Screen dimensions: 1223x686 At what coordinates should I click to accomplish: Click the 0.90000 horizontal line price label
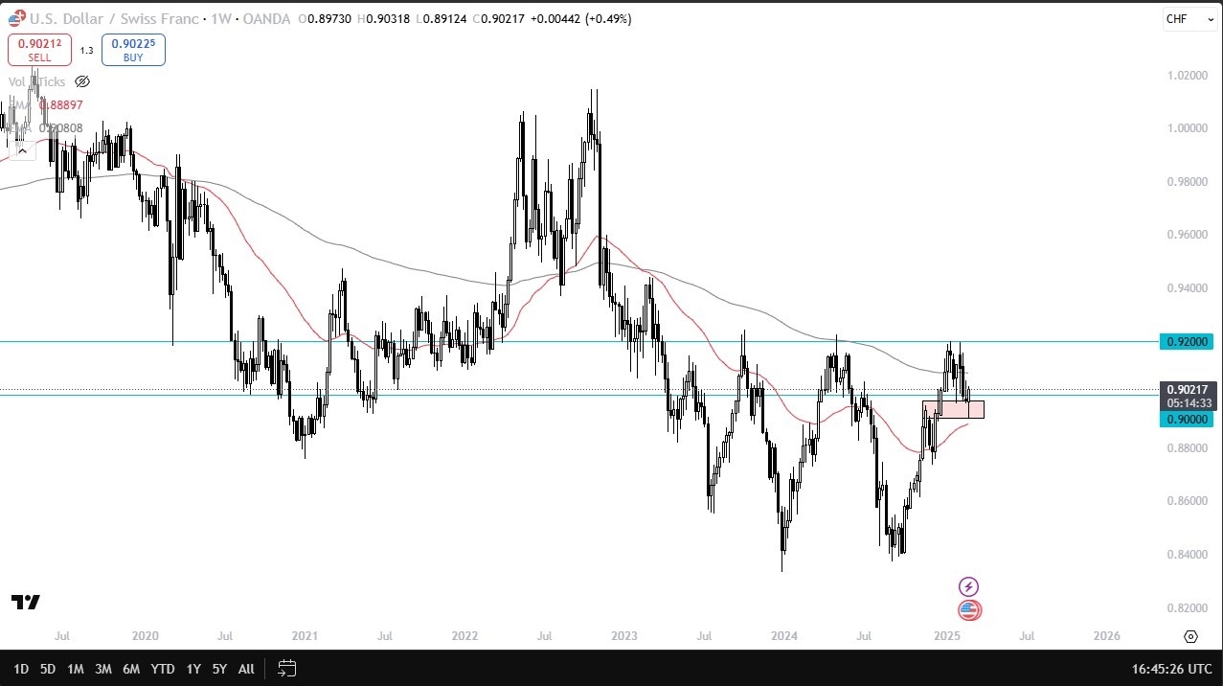(1188, 419)
